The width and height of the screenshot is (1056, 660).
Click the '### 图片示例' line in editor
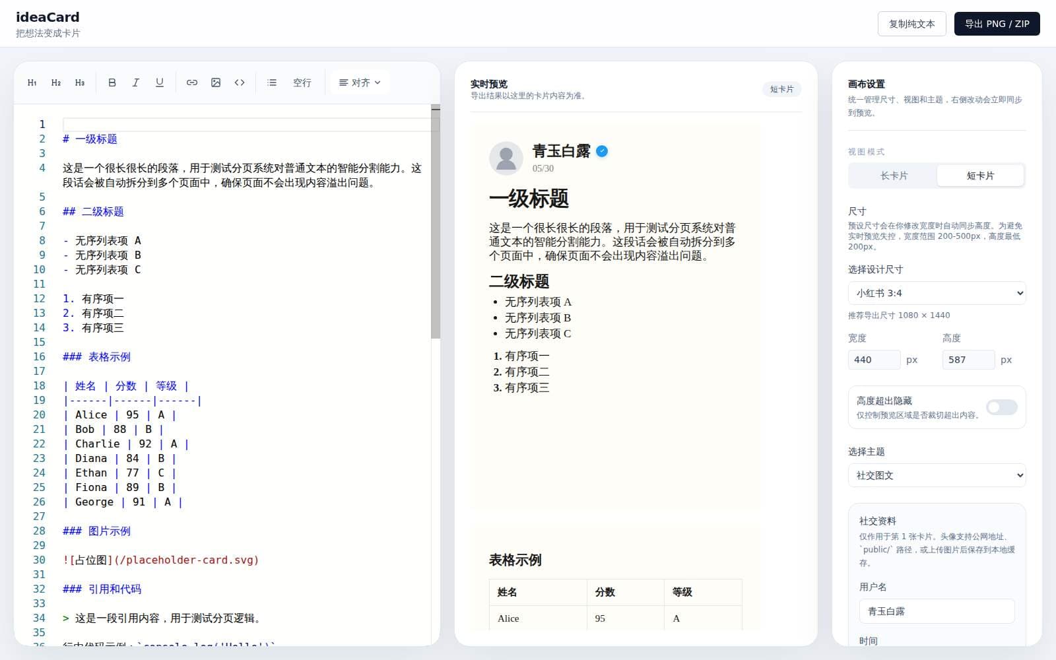tap(96, 531)
